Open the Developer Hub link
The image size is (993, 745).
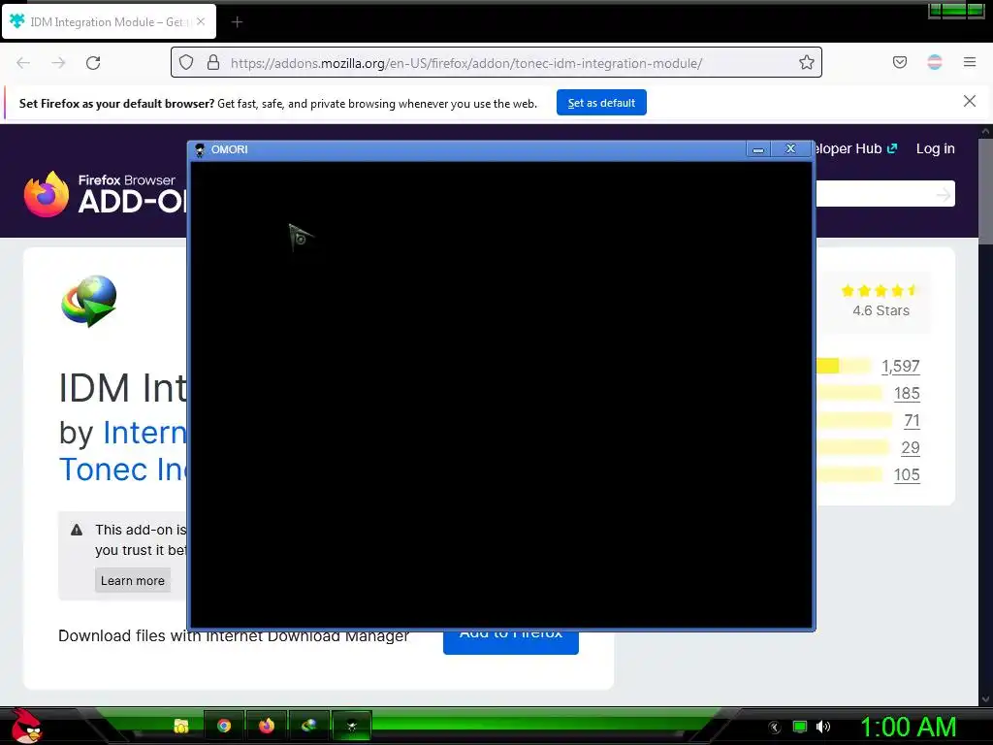(857, 148)
